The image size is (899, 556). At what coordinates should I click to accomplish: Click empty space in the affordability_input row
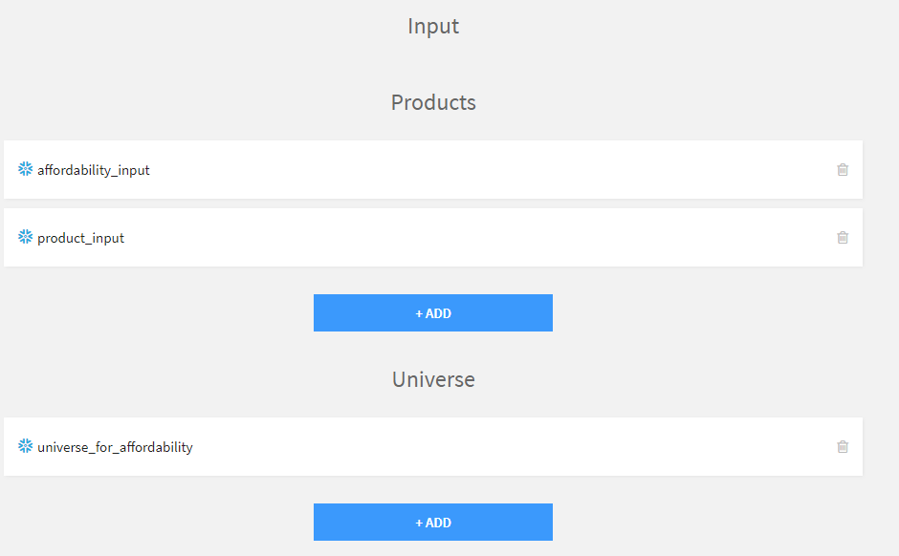coord(478,170)
